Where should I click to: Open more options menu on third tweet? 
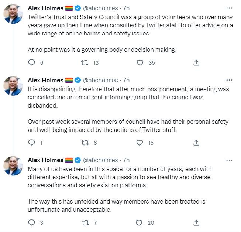point(229,160)
